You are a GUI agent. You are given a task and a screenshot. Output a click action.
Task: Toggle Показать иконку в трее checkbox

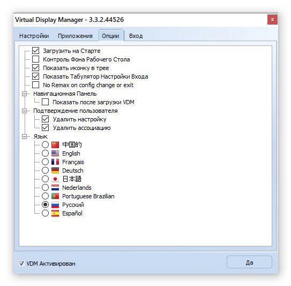35,68
